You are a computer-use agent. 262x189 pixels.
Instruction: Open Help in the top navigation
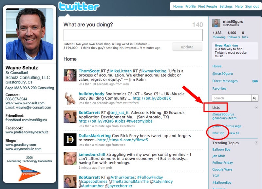[239, 7]
